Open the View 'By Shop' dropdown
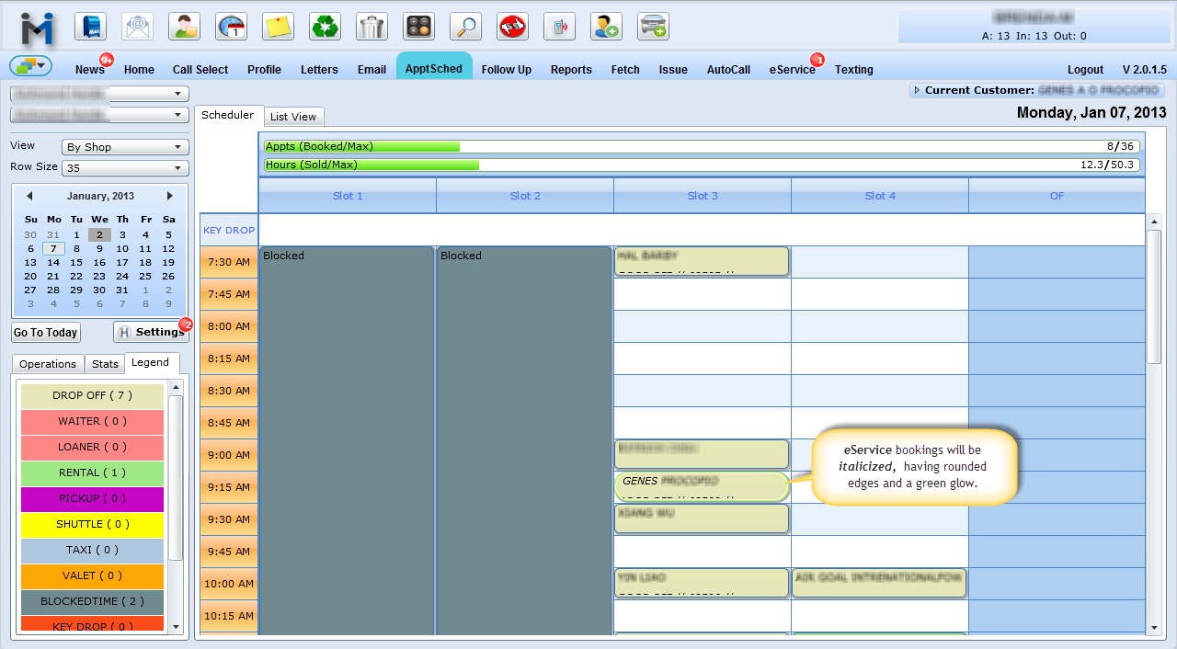This screenshot has height=649, width=1177. pyautogui.click(x=125, y=147)
